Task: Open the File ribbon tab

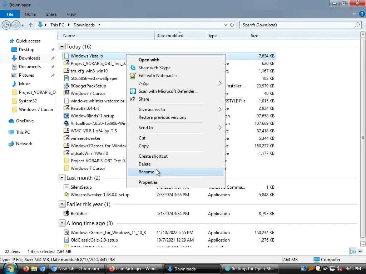Action: [10, 14]
